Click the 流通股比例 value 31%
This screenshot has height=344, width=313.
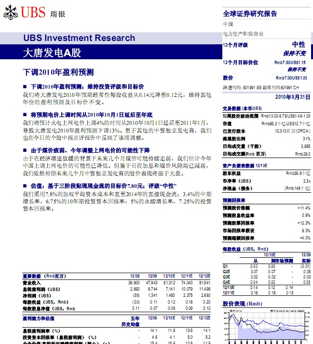[x=306, y=139]
